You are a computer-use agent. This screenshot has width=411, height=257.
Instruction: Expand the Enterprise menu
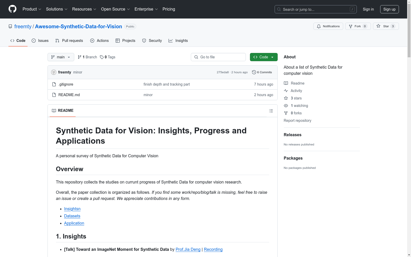point(146,9)
